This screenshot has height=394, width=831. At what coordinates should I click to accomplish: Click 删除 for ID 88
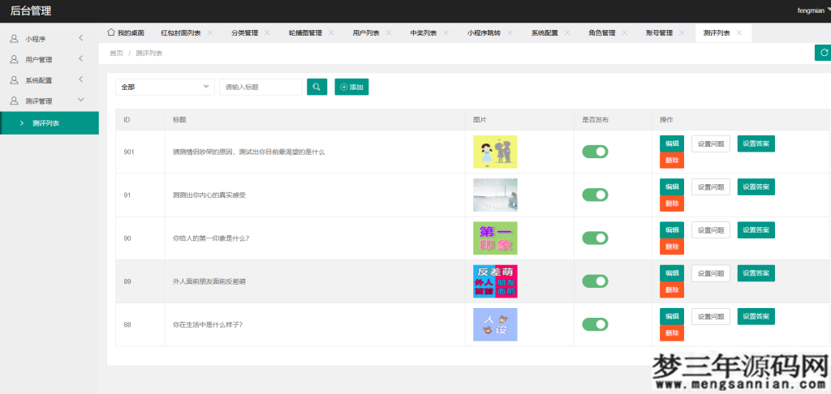[x=672, y=333]
